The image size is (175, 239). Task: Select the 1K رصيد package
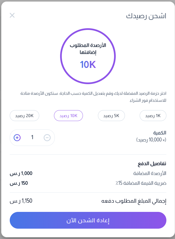coord(153,116)
